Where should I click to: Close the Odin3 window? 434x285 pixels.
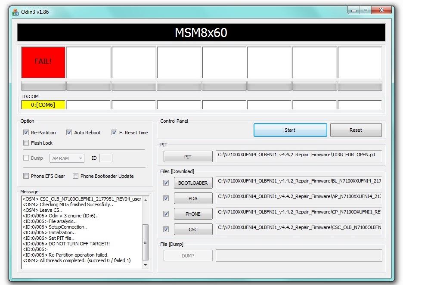click(x=381, y=10)
